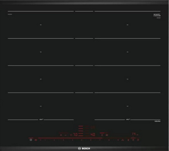Set heat level 5 on the slider

click(x=82, y=140)
